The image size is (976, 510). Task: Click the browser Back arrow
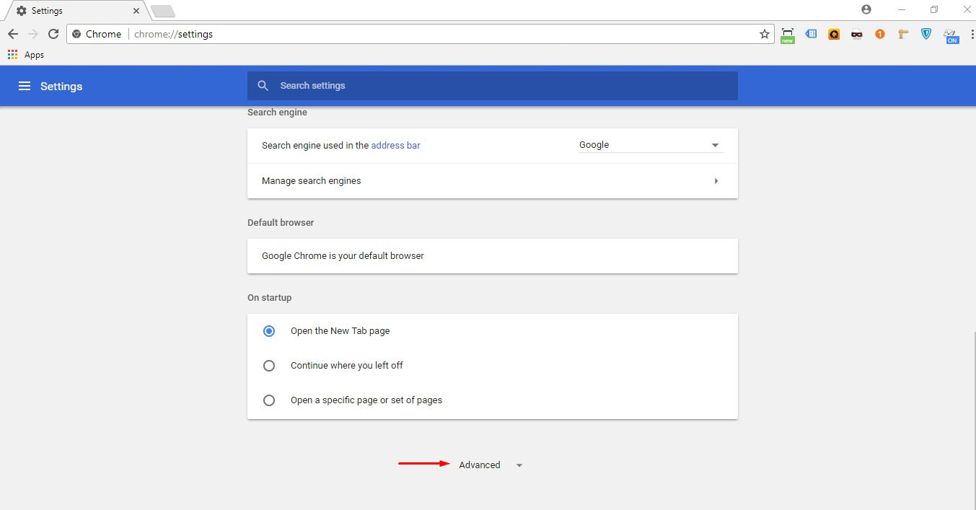point(13,34)
